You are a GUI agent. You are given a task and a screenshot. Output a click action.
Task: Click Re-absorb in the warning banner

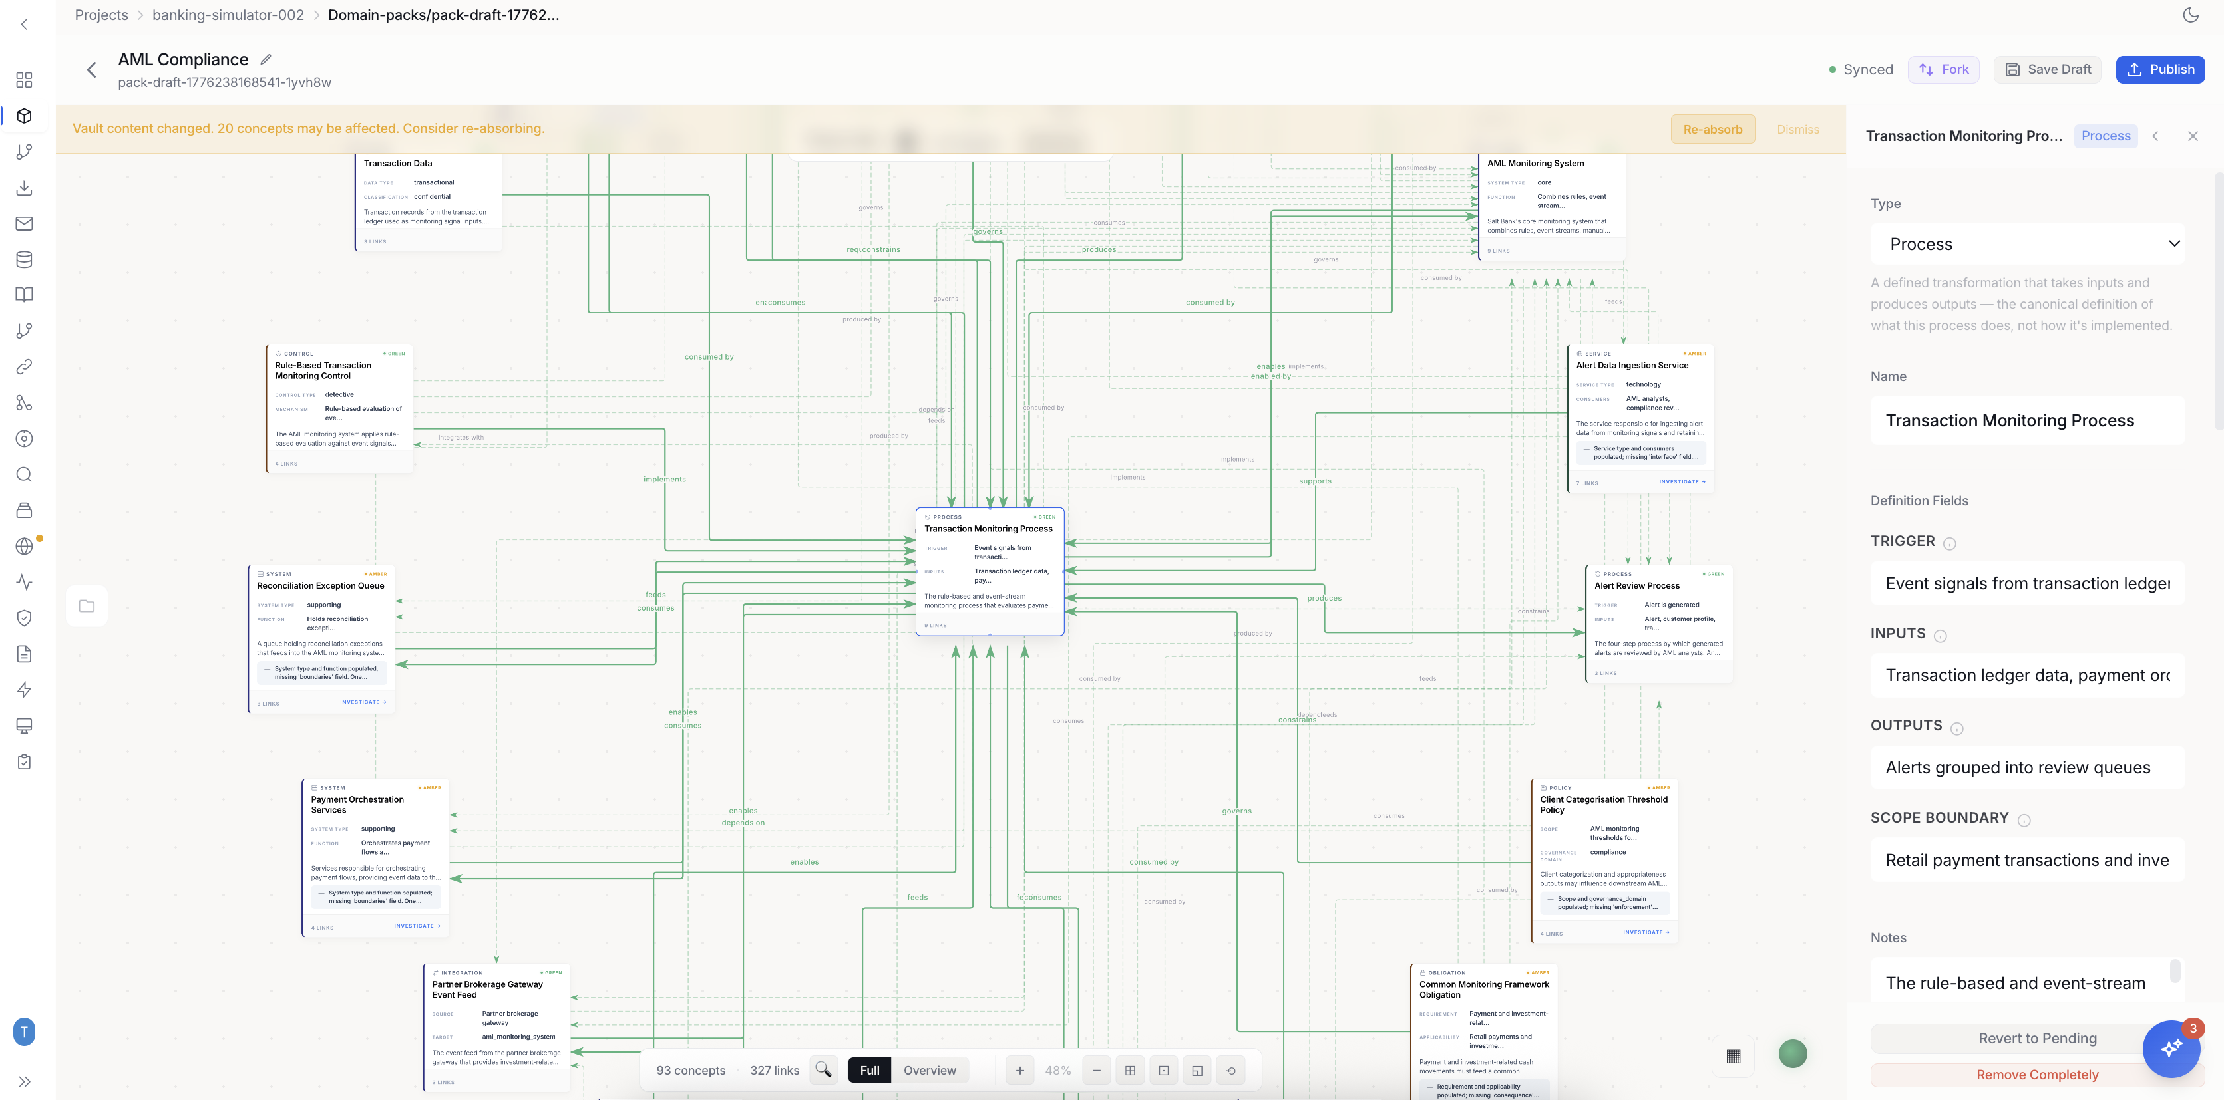tap(1712, 128)
